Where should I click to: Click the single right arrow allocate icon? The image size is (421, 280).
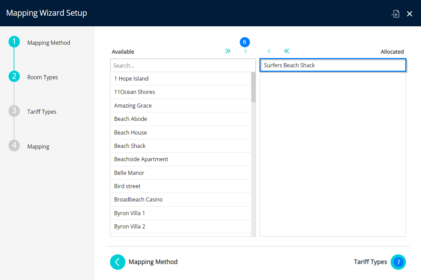pos(245,51)
